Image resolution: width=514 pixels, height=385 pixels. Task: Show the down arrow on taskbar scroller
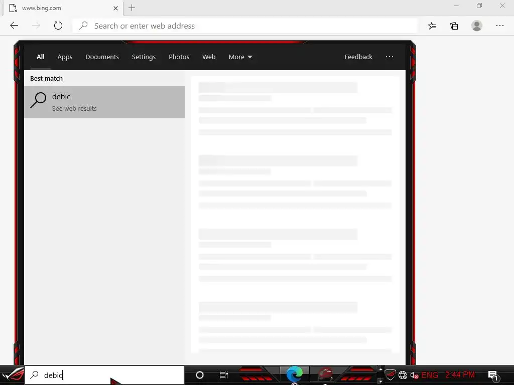(380, 381)
